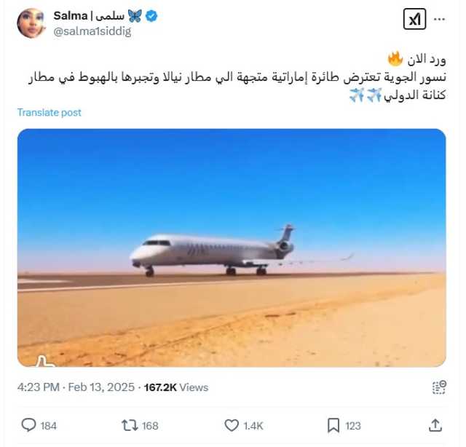
Task: Click the thumbs-up sticker in video corner
Action: tap(44, 361)
